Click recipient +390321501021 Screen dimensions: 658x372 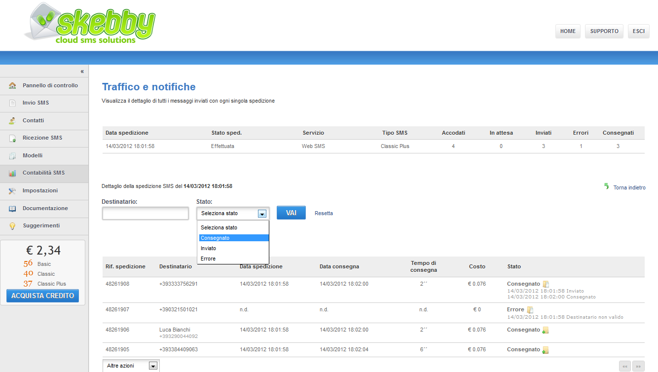click(x=179, y=309)
